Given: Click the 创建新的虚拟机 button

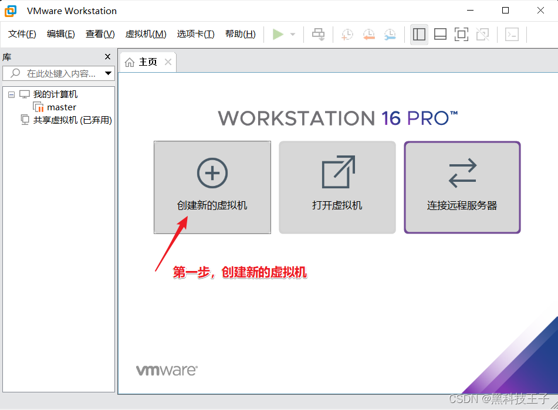Looking at the screenshot, I should pyautogui.click(x=212, y=187).
